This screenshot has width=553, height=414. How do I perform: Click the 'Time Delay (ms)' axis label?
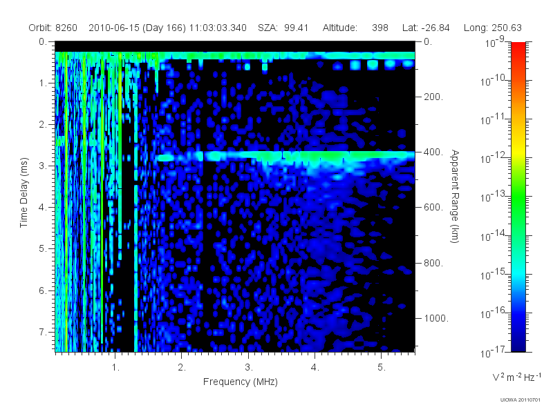coord(24,193)
